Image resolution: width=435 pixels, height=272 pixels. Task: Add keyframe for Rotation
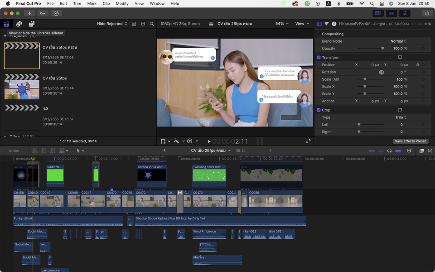coord(423,72)
